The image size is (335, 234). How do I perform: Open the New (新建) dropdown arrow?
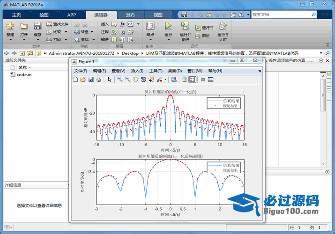(x=10, y=40)
